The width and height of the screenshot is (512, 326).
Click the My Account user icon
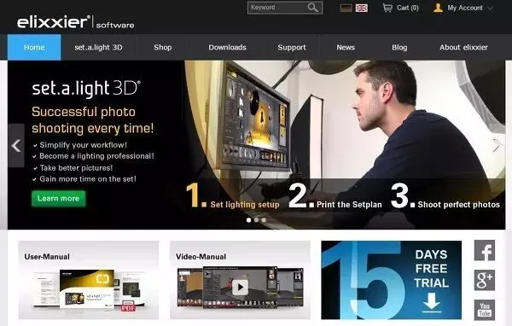click(439, 8)
